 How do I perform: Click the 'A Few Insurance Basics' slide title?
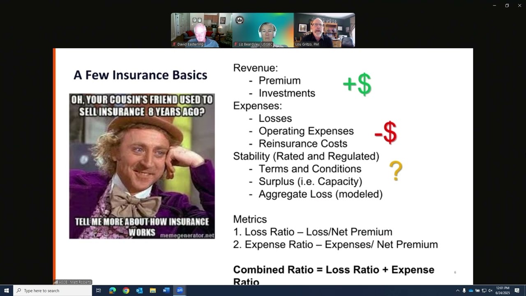[x=141, y=75]
